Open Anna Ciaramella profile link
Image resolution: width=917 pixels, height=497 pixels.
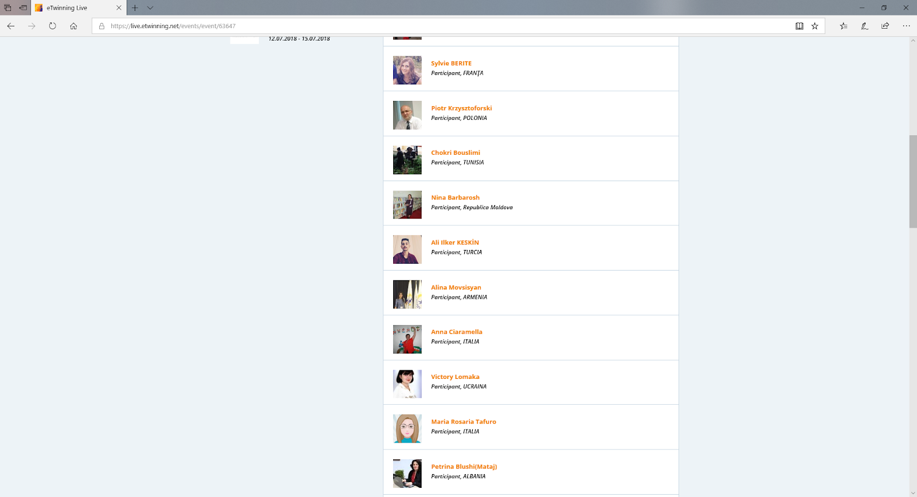click(457, 332)
